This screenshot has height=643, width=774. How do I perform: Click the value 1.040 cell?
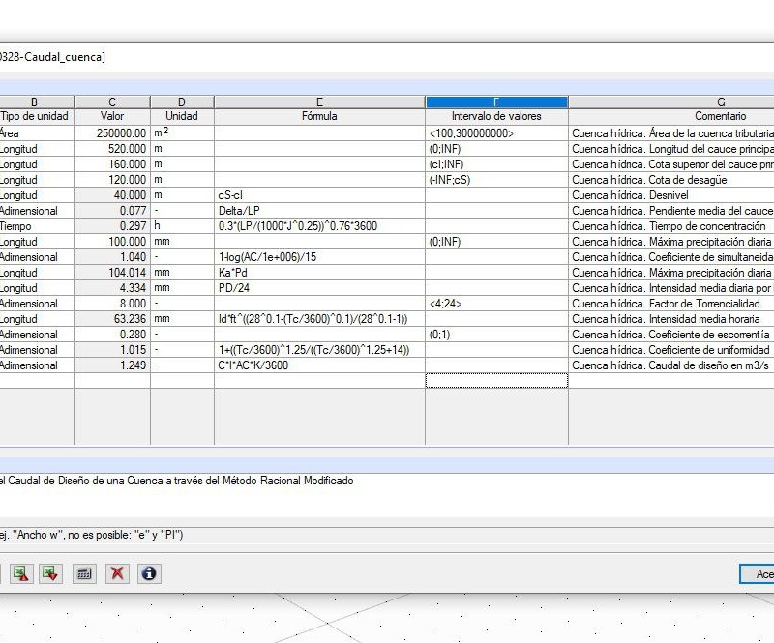[112, 257]
